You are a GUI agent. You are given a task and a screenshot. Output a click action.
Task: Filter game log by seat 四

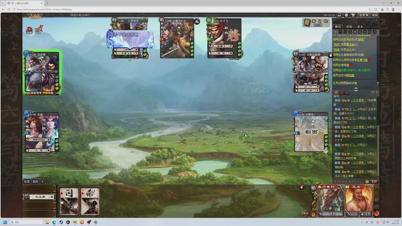point(355,32)
